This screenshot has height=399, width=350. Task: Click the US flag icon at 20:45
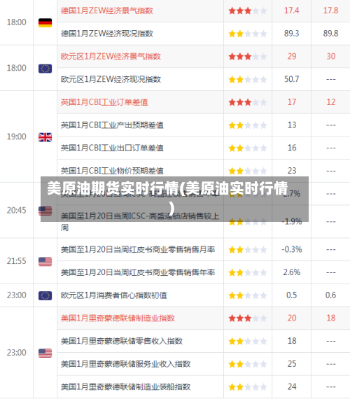(x=45, y=211)
